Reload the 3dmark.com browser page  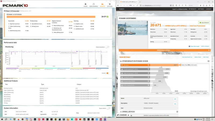coord(182,5)
